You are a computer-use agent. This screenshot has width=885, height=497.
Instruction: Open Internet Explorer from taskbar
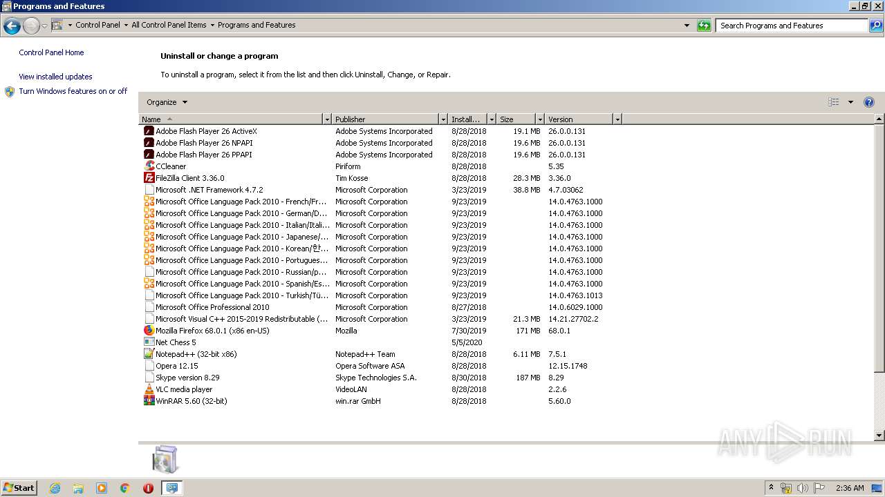tap(55, 488)
